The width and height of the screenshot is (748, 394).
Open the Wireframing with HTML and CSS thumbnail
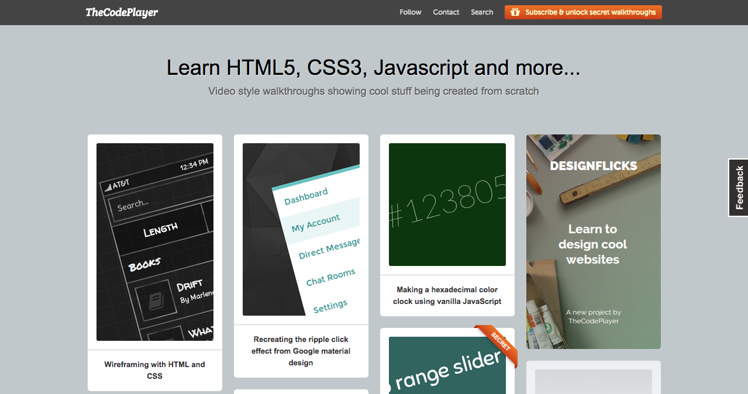click(x=155, y=242)
